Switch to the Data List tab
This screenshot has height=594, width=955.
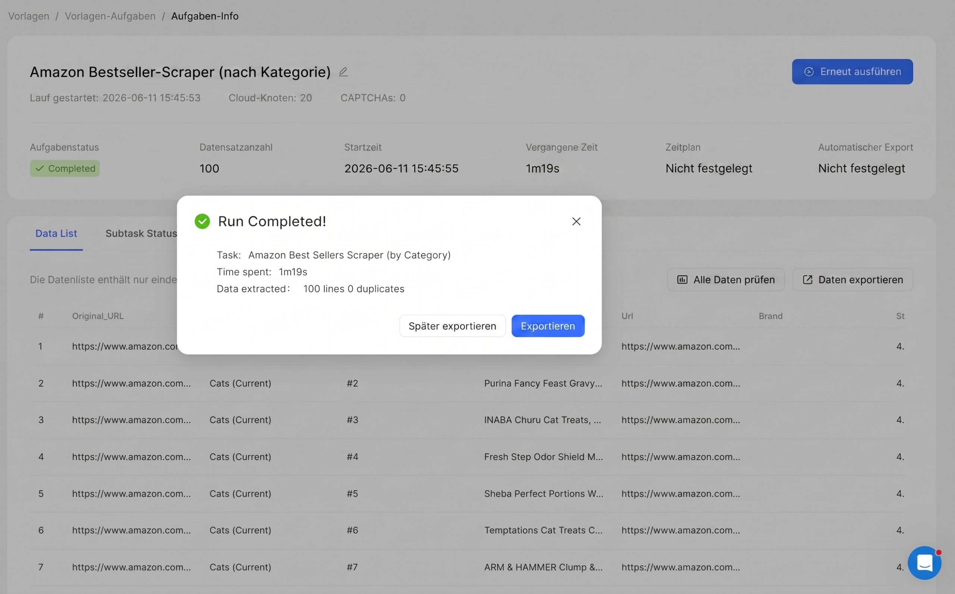click(x=56, y=233)
